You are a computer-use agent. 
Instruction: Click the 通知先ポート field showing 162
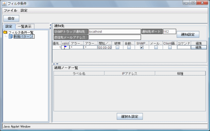169,32
